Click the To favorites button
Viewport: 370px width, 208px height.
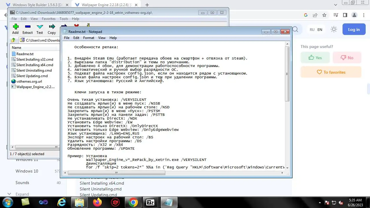[331, 72]
